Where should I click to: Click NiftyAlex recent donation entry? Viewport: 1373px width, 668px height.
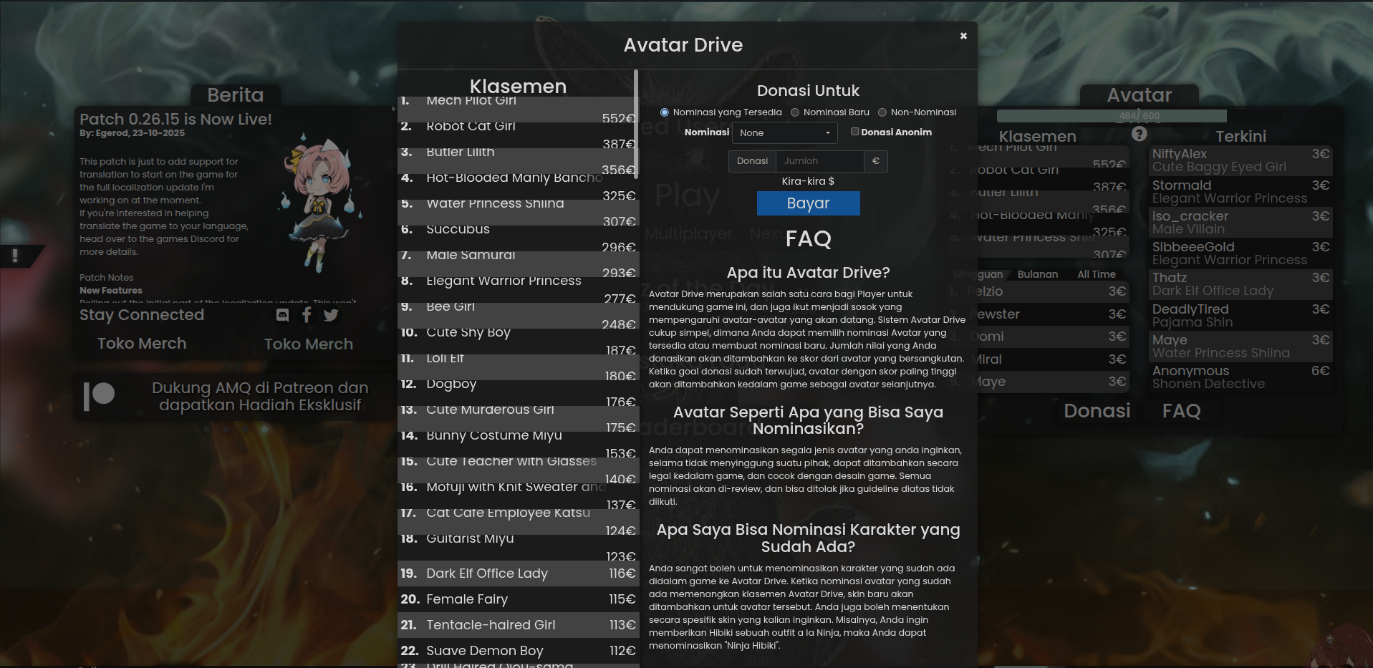click(1240, 160)
